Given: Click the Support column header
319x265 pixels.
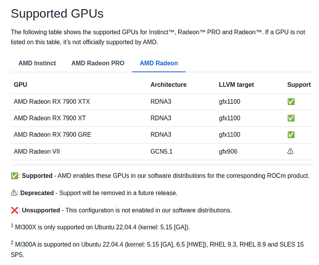Looking at the screenshot, I should coord(299,85).
